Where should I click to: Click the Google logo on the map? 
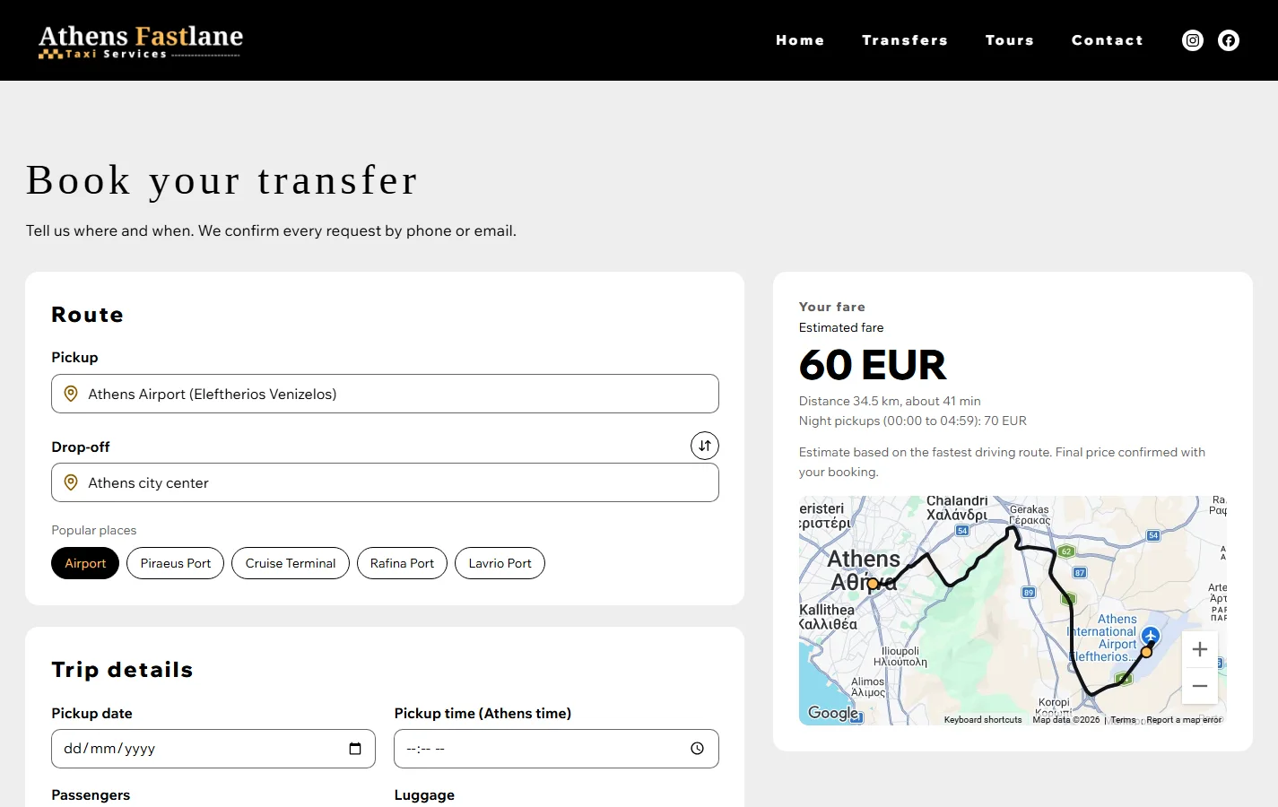tap(833, 713)
